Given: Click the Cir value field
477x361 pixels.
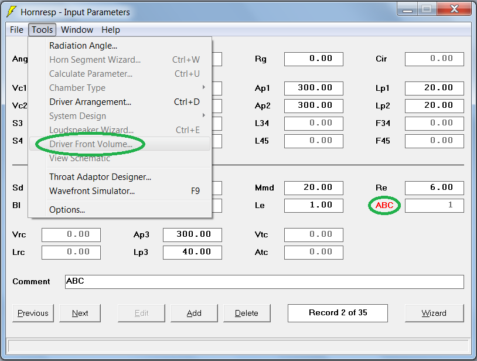Looking at the screenshot, I should click(x=434, y=59).
